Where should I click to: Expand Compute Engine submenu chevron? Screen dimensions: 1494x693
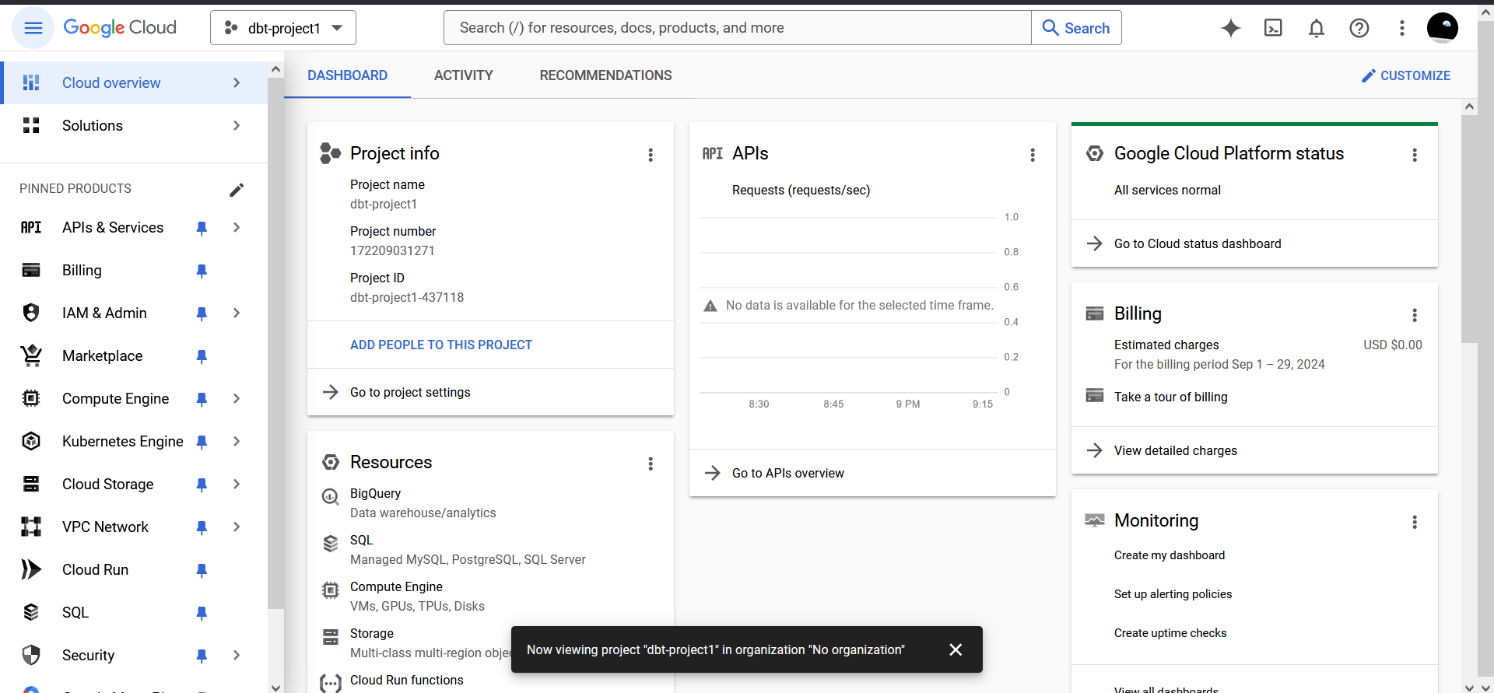[237, 398]
